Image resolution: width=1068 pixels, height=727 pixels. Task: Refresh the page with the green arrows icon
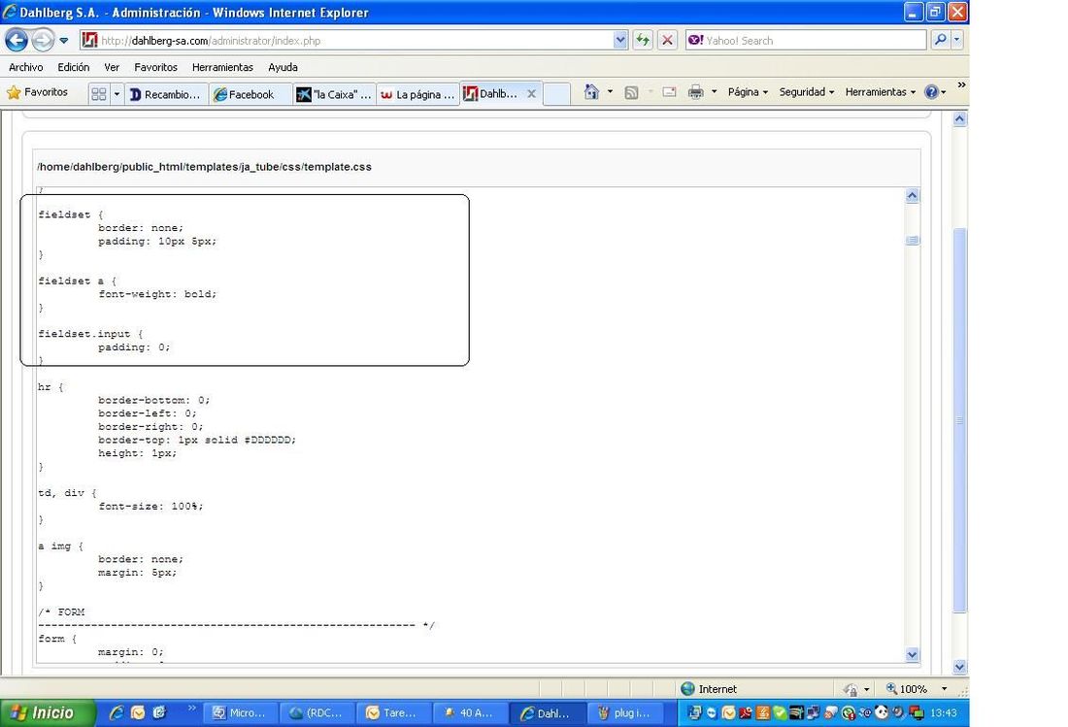pyautogui.click(x=643, y=40)
